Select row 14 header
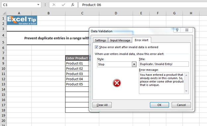 click(x=3, y=89)
